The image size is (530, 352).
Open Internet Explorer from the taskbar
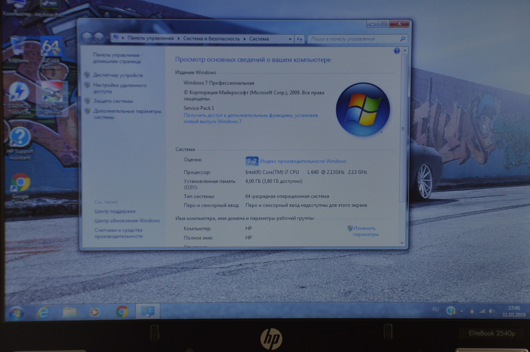(x=43, y=312)
